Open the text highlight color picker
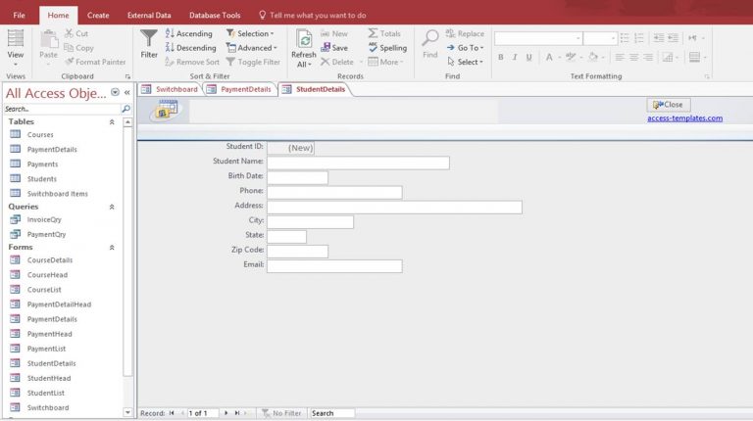753x421 pixels. 581,58
